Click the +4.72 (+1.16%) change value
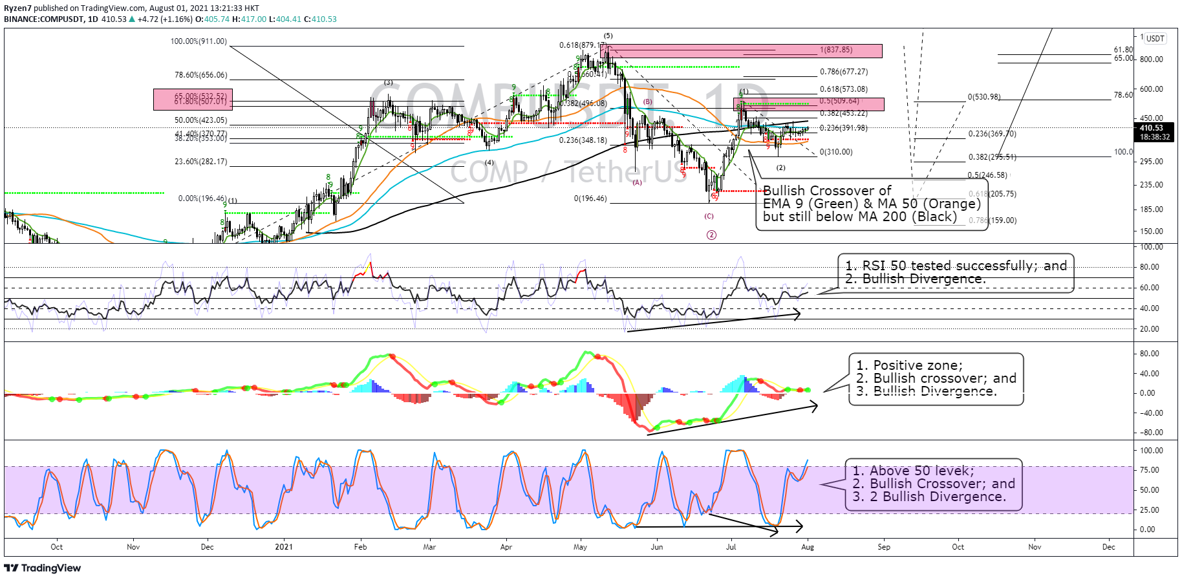The image size is (1182, 580). [165, 19]
